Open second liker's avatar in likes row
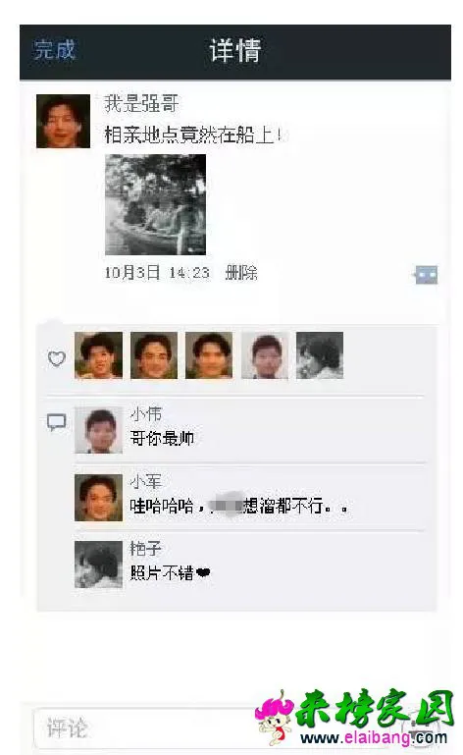The height and width of the screenshot is (755, 463). [x=154, y=355]
